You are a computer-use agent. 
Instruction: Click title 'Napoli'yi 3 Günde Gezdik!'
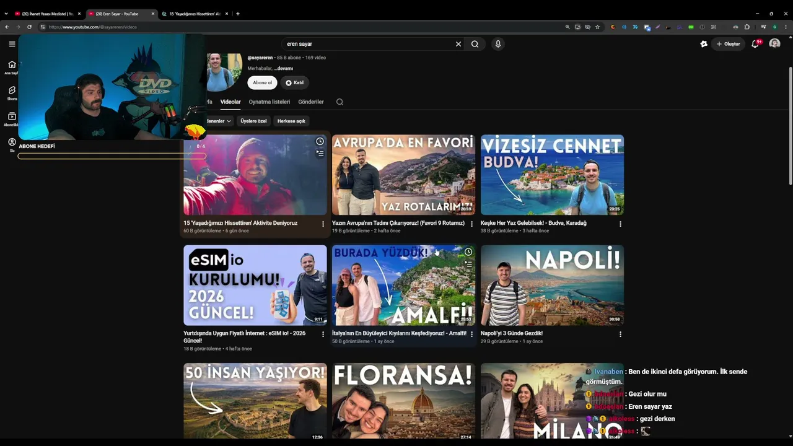(x=512, y=333)
